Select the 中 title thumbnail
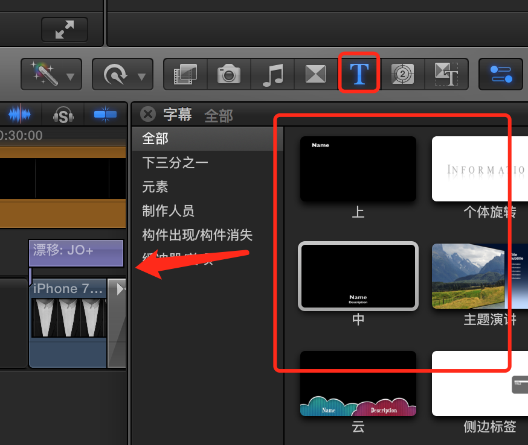528x445 pixels. click(358, 276)
